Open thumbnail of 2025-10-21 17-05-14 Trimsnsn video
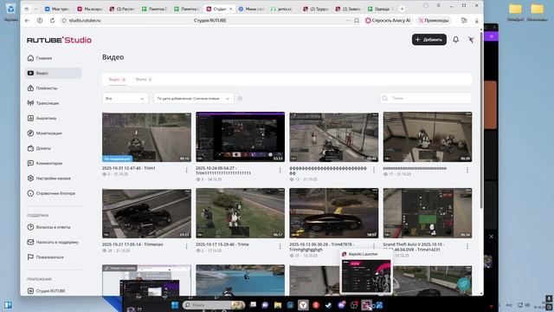The image size is (554, 312). (x=146, y=213)
